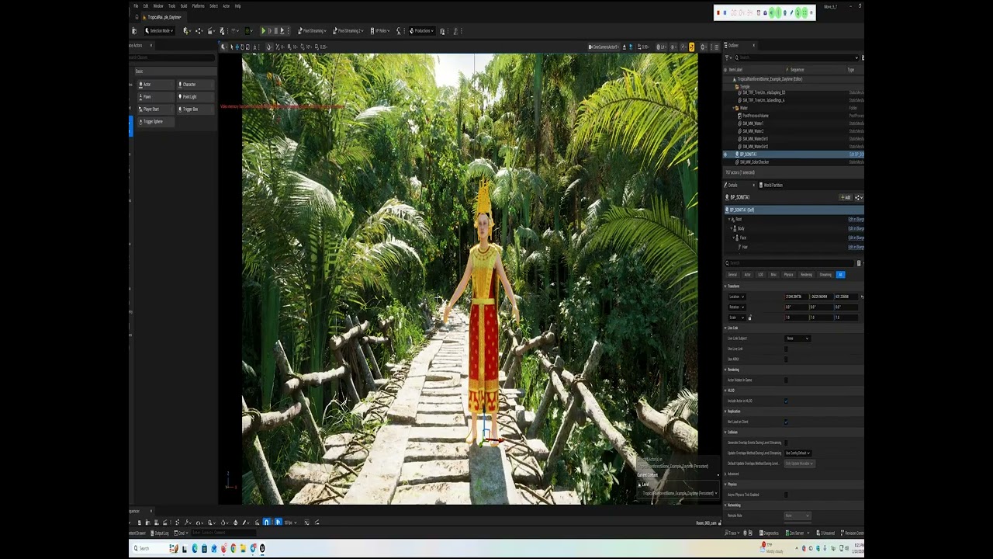Click the Actor placement item

(x=155, y=85)
